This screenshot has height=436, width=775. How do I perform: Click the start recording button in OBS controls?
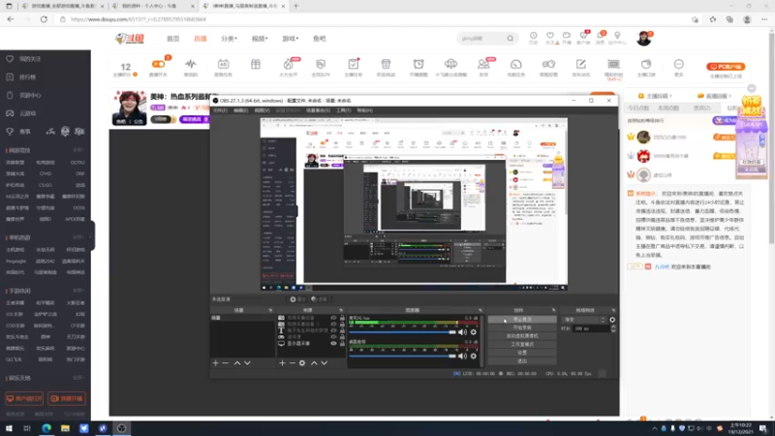pos(522,327)
